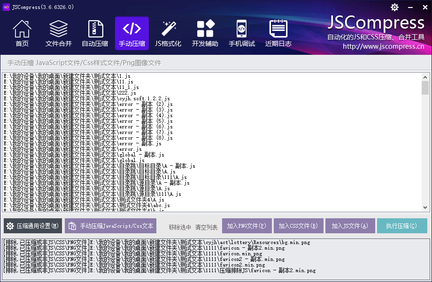This screenshot has width=432, height=282.
Task: Select the error - 副本.js row
Action: 82,143
